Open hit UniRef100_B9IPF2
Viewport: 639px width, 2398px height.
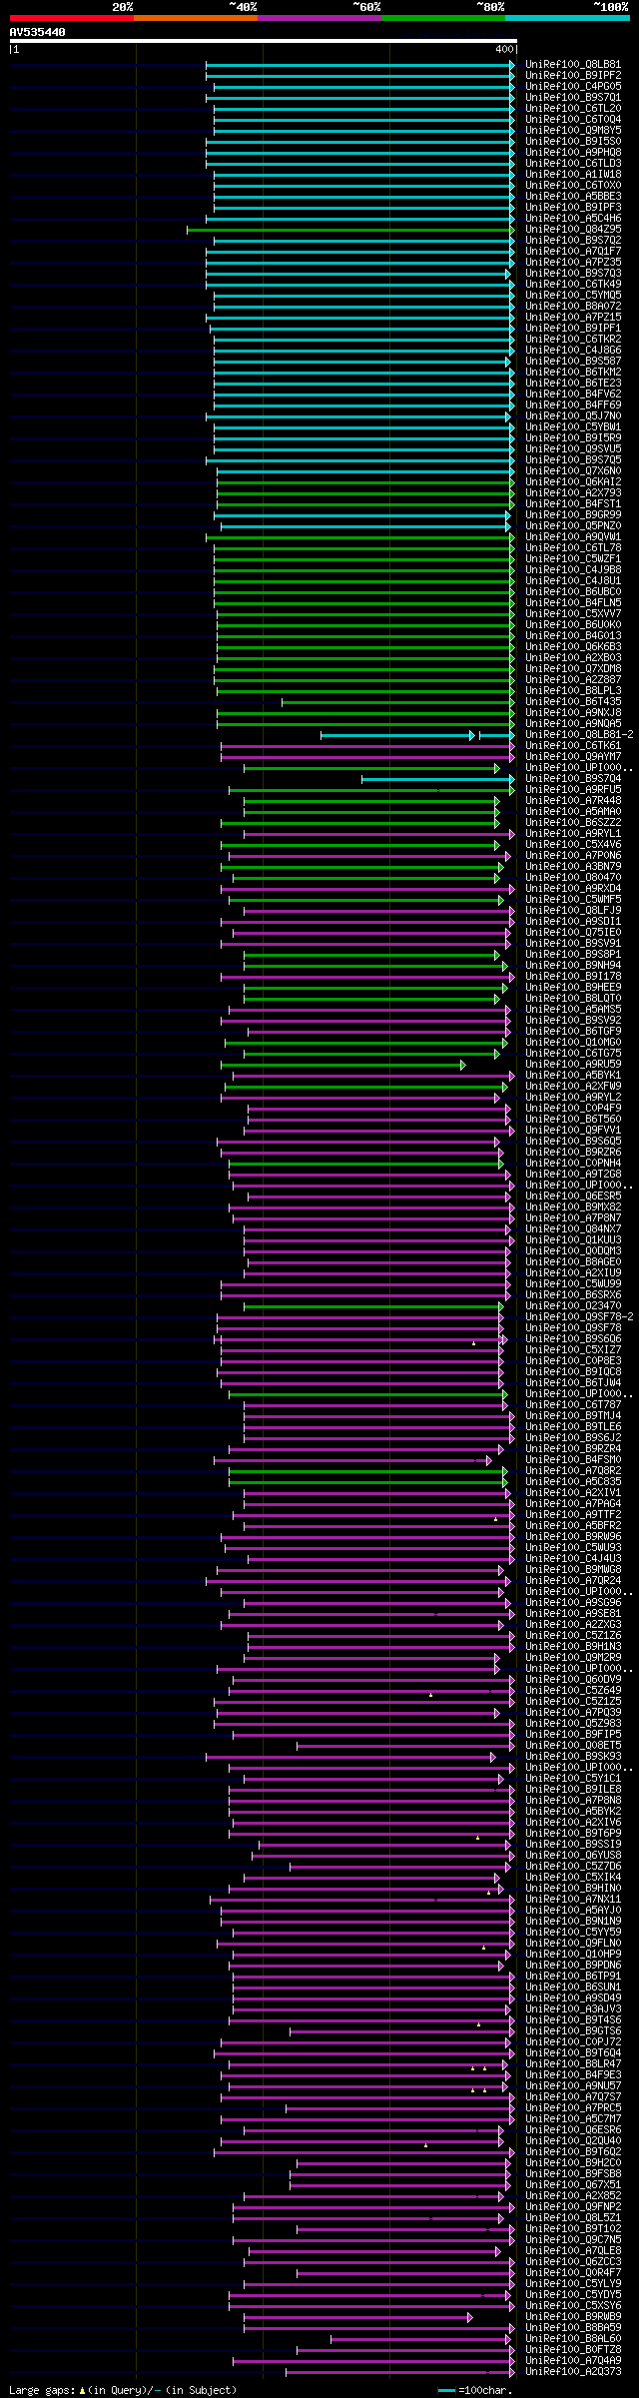click(x=573, y=76)
